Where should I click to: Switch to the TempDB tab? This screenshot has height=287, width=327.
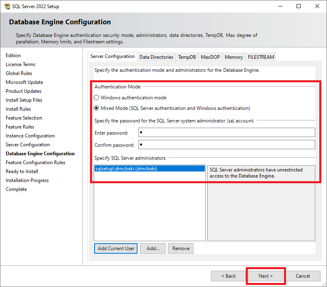187,57
